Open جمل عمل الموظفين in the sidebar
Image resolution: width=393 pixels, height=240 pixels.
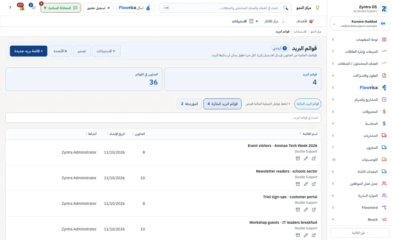pos(360,184)
